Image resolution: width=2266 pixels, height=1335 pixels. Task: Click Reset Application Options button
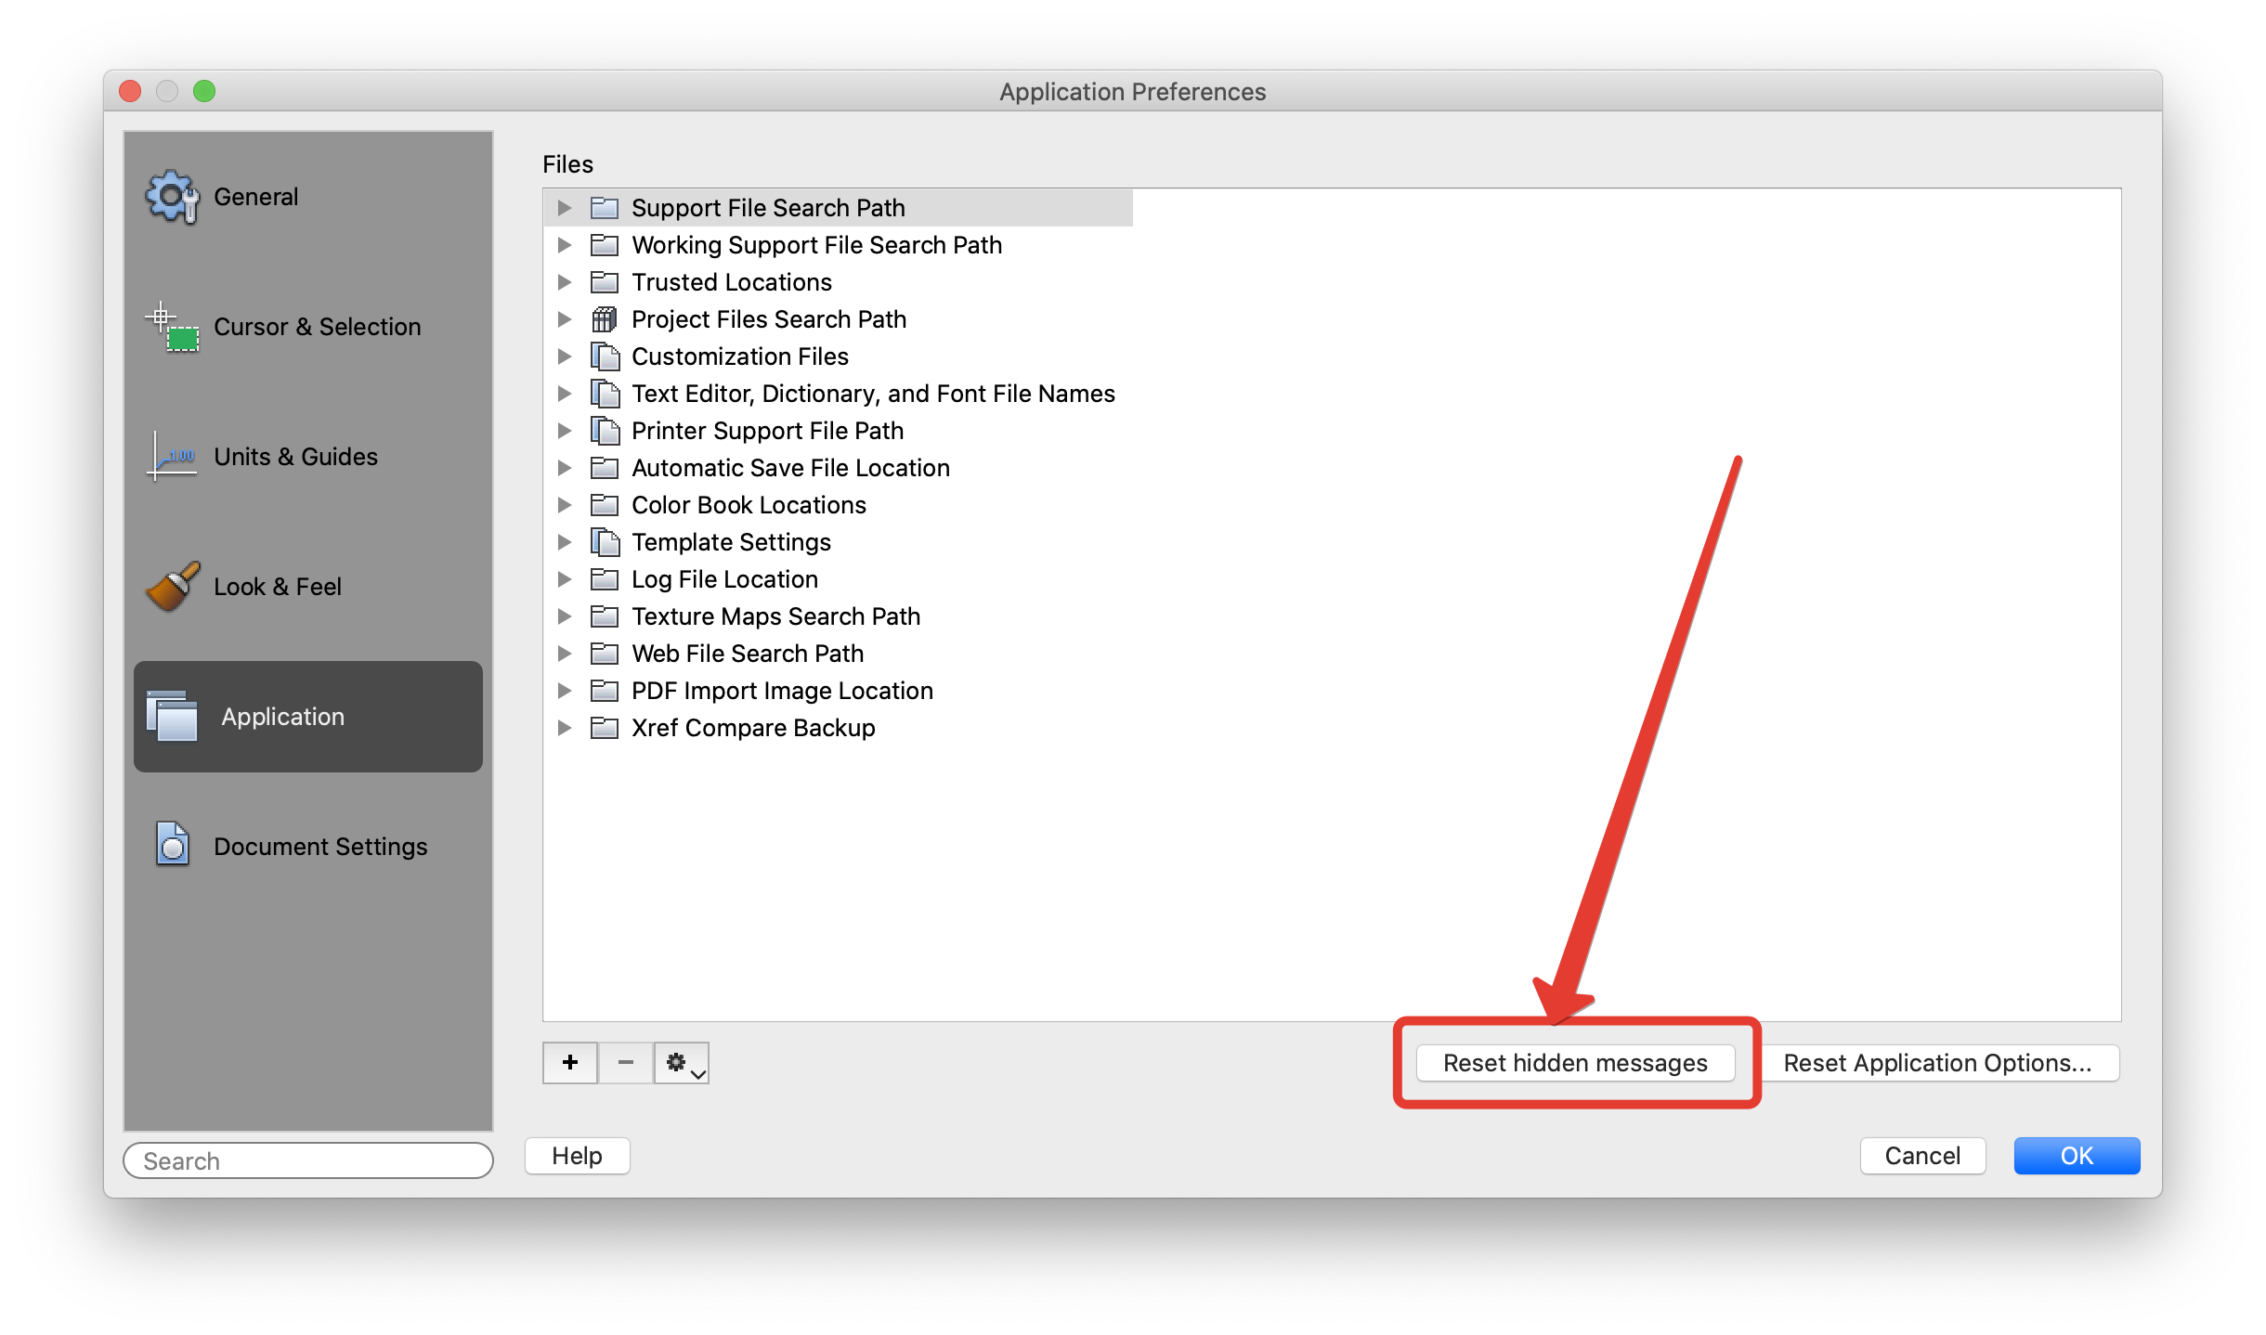tap(1937, 1063)
